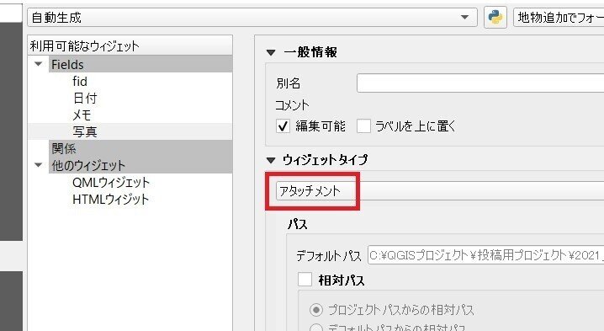Enable the 相対パス checkbox
604x331 pixels.
pyautogui.click(x=305, y=280)
